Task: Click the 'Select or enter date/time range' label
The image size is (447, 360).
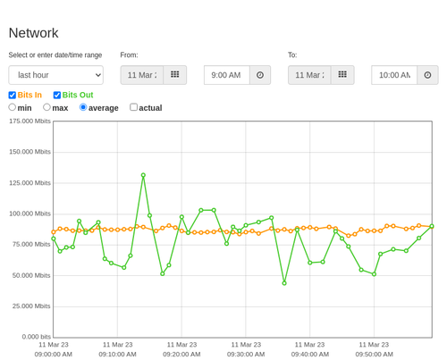Action: click(x=55, y=55)
